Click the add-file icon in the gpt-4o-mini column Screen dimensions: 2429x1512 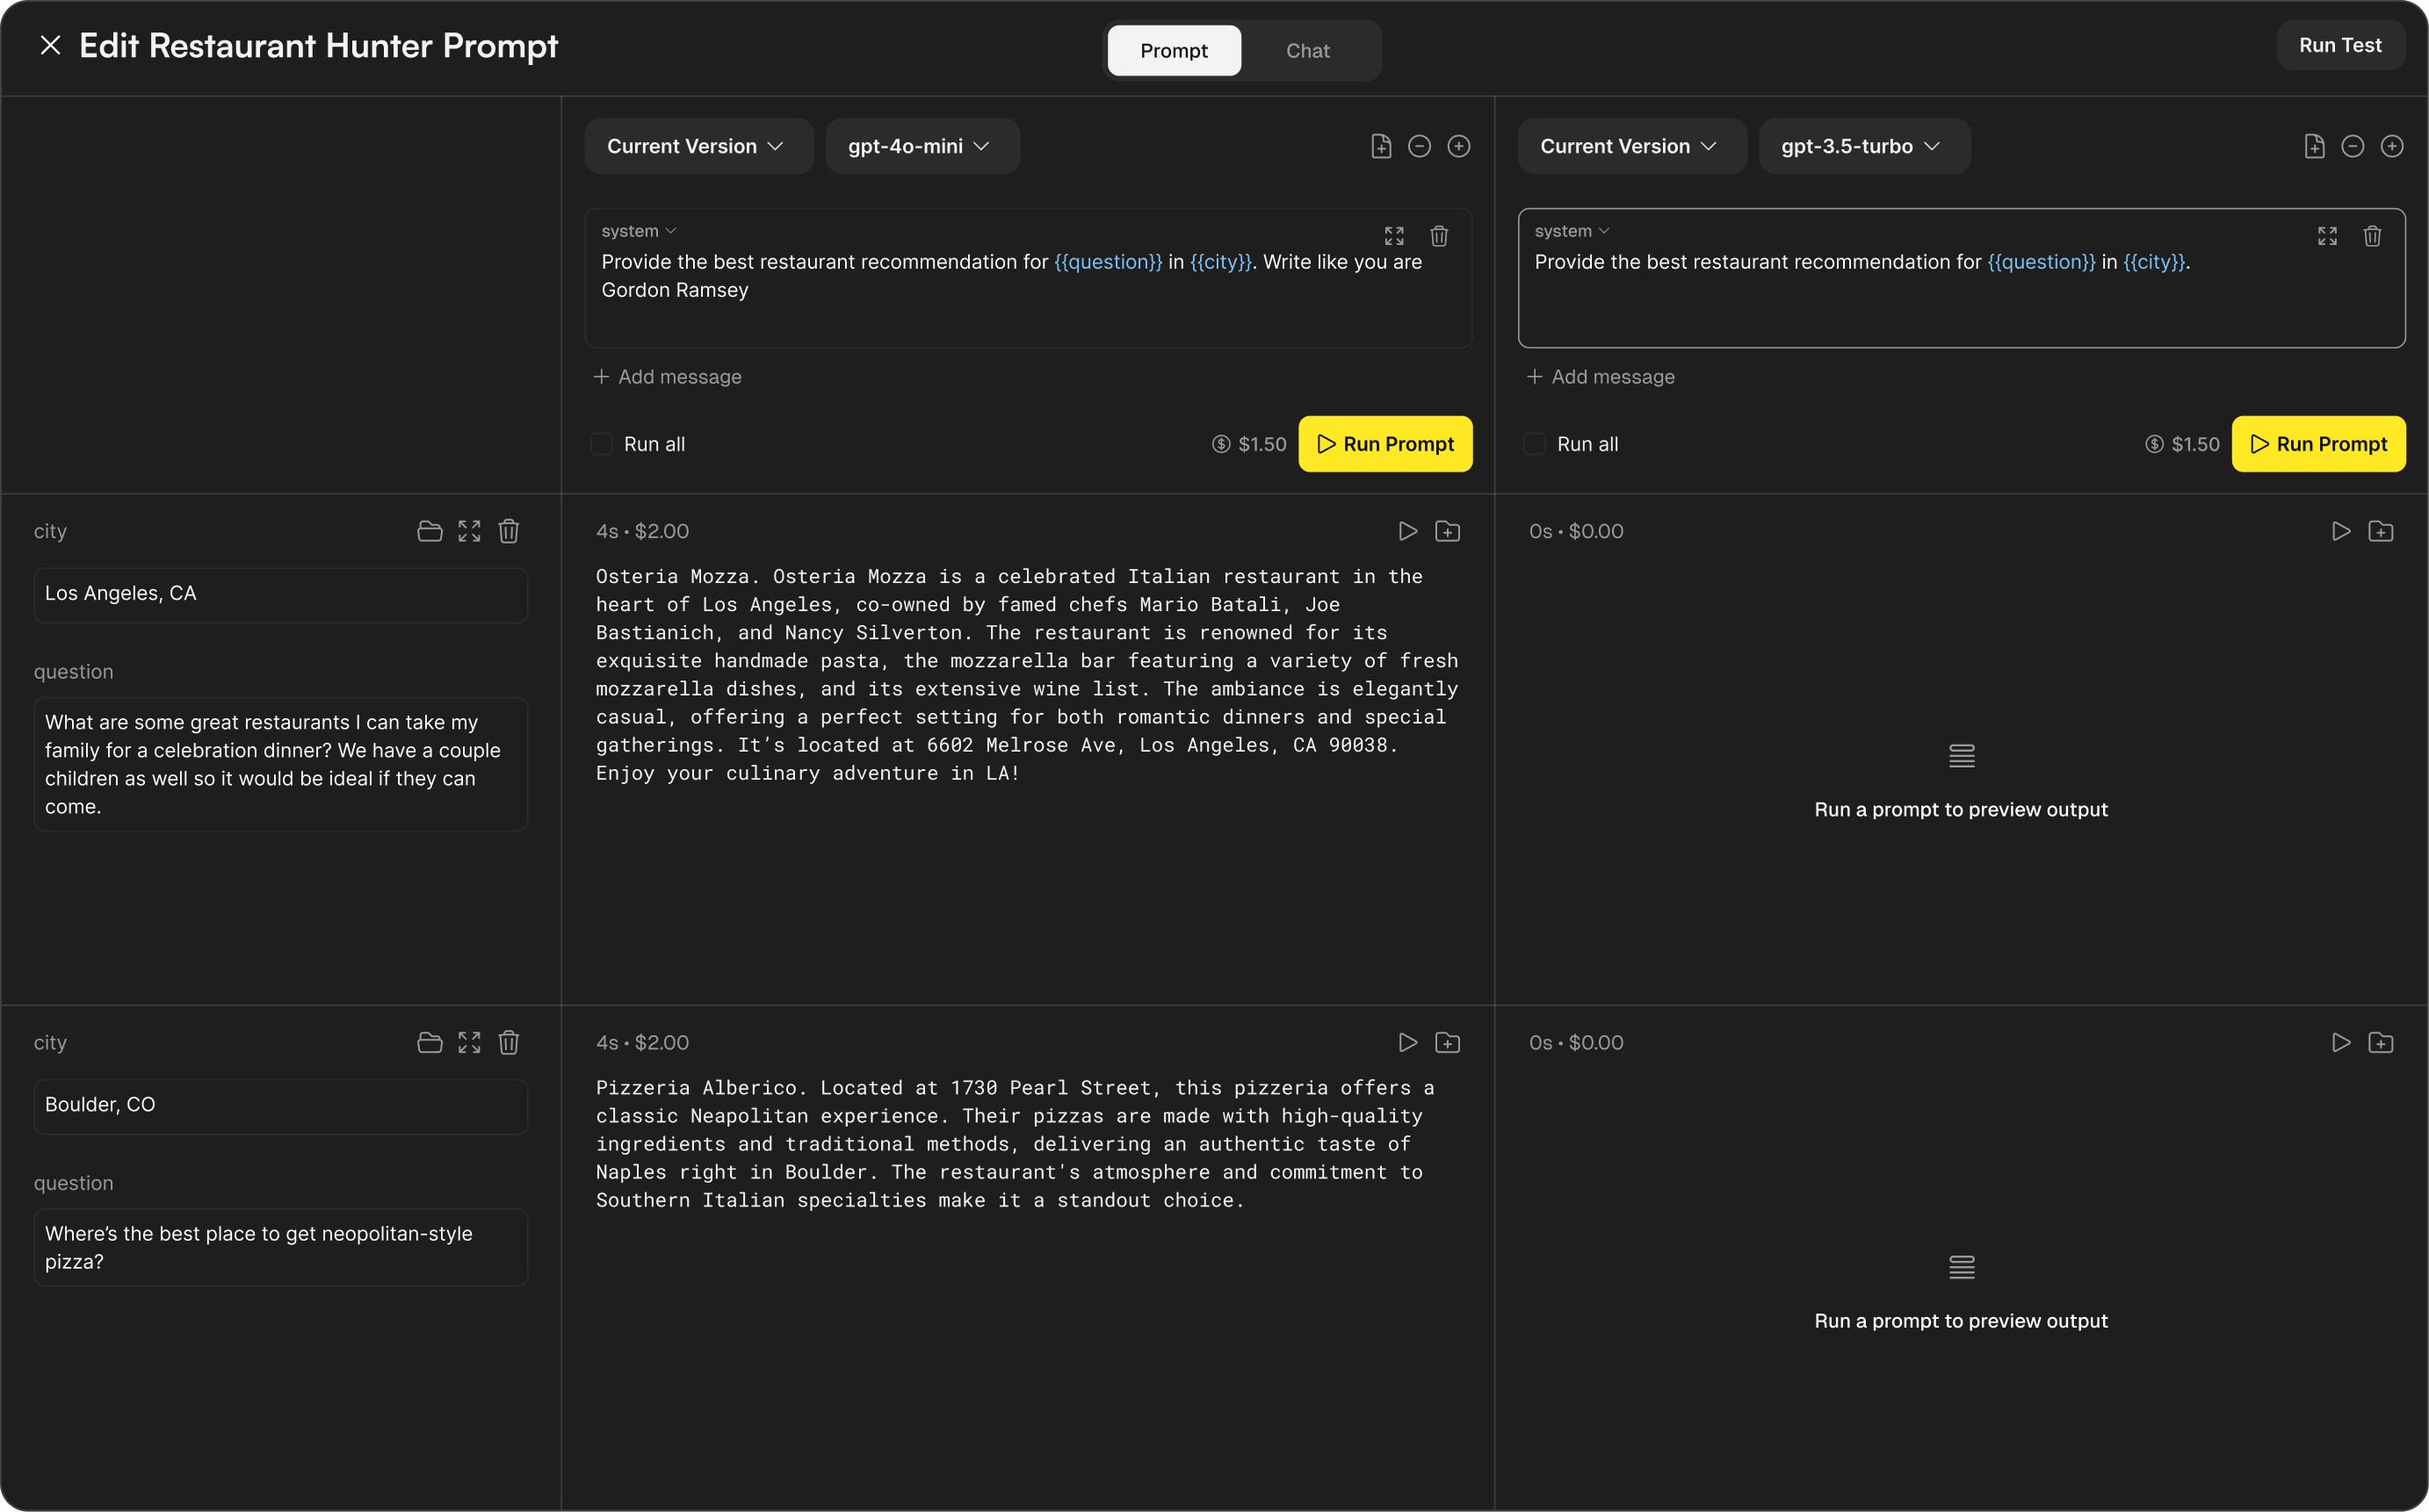1381,146
